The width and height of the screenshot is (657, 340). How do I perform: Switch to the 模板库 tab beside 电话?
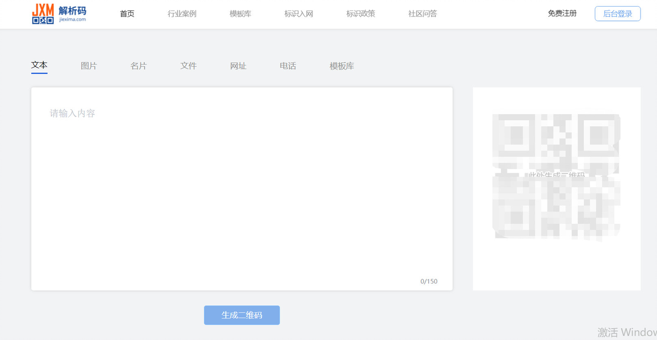point(342,66)
